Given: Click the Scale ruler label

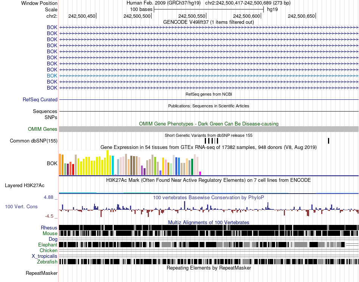Looking at the screenshot, I should tap(51, 9).
